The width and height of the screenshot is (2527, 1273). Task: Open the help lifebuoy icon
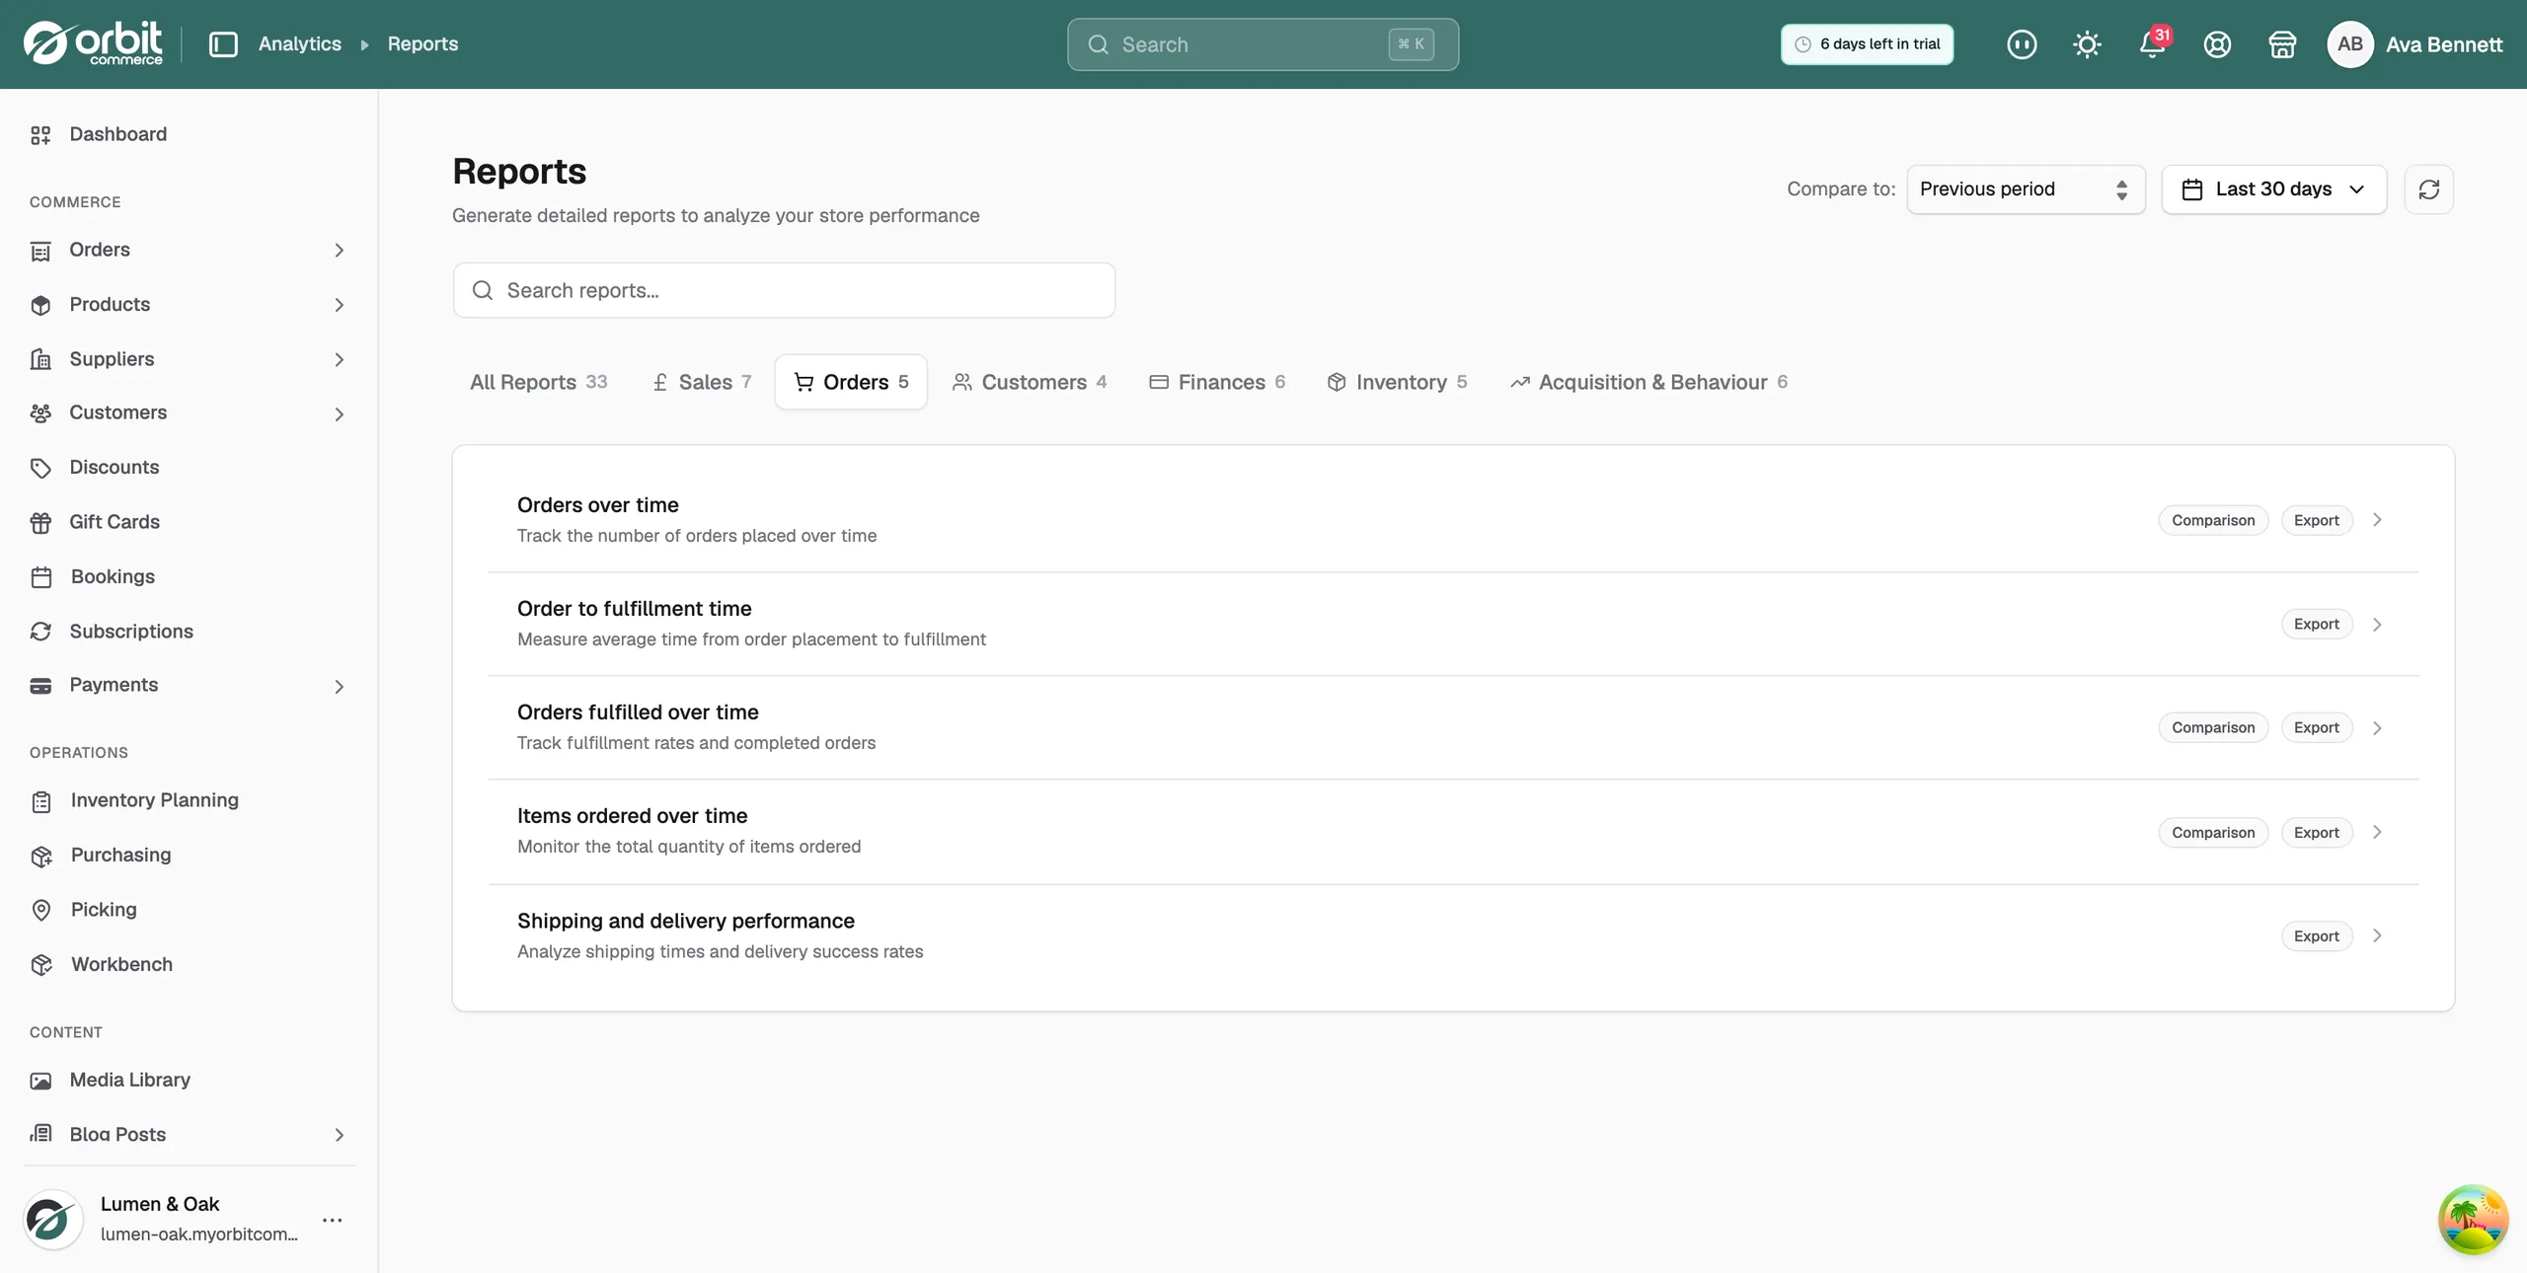[2217, 44]
